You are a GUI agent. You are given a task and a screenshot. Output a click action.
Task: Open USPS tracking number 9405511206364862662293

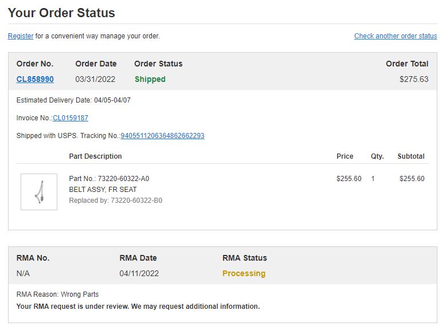(x=162, y=136)
